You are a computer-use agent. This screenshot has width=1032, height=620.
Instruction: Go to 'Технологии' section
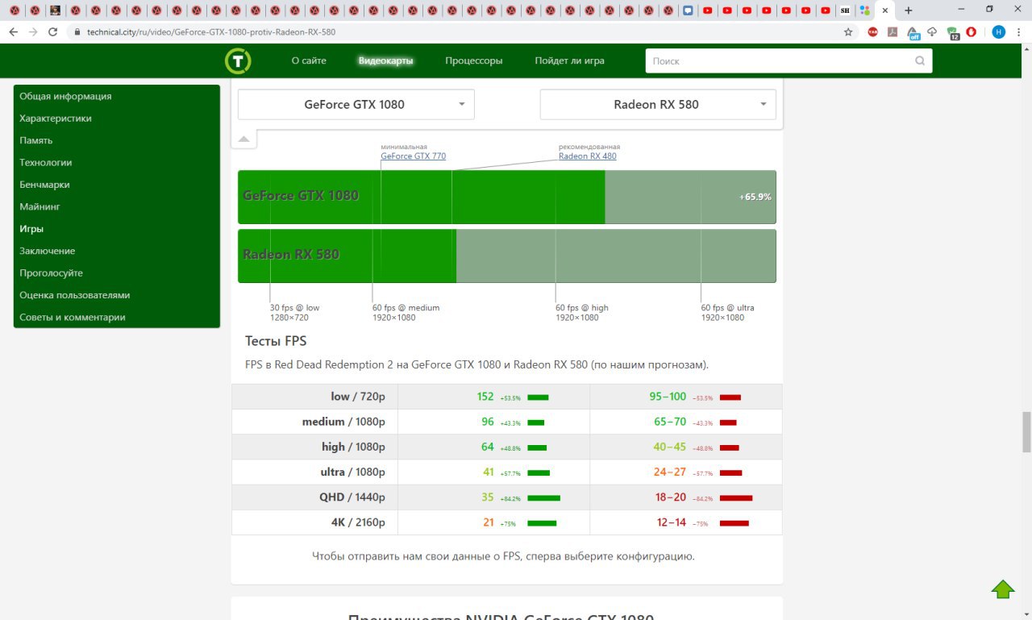pyautogui.click(x=46, y=162)
